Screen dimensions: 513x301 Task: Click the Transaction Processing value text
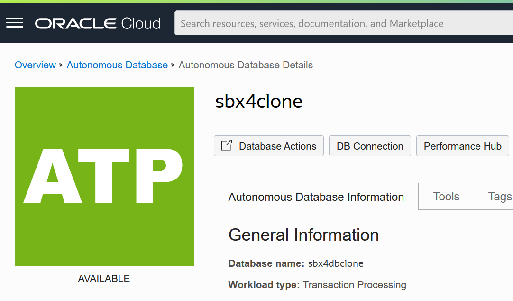(355, 285)
